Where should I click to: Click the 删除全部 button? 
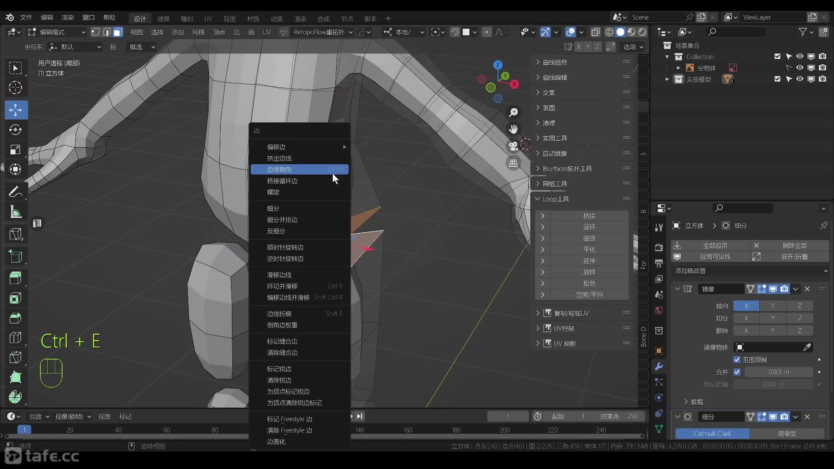[x=790, y=245]
